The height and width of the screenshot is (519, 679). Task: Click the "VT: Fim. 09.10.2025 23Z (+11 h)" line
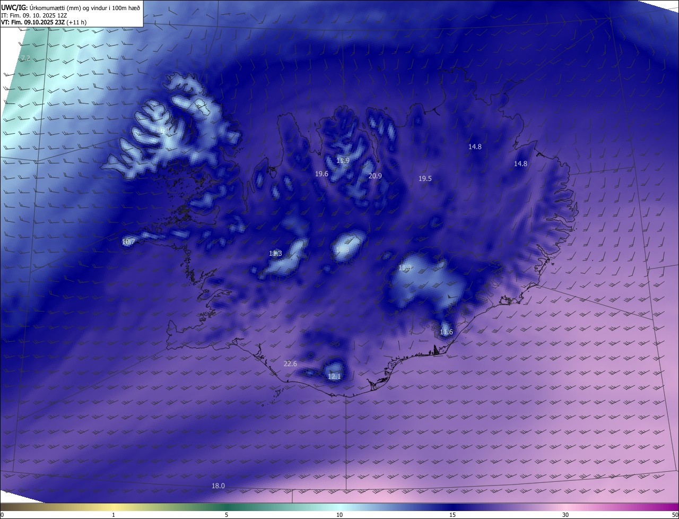pos(43,22)
